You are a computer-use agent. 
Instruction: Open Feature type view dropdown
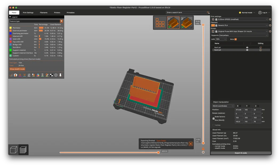pyautogui.click(x=36, y=21)
